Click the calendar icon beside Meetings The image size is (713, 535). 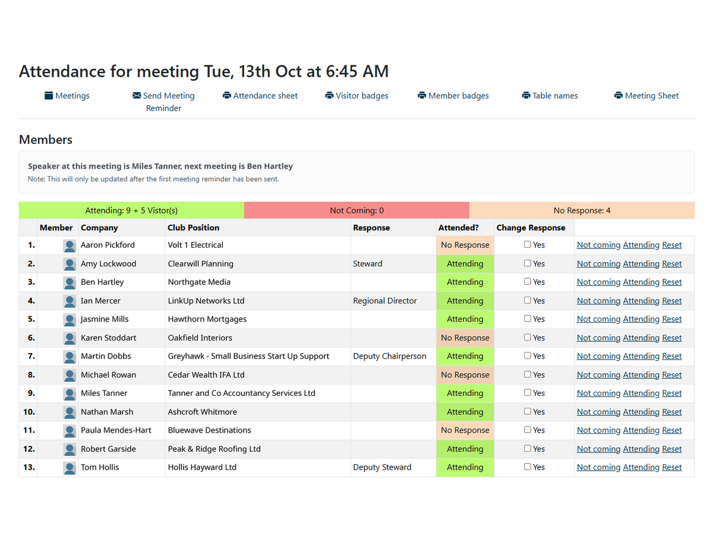(x=49, y=96)
